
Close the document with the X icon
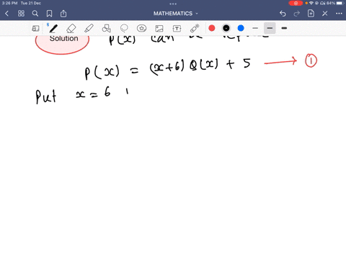coord(325,14)
